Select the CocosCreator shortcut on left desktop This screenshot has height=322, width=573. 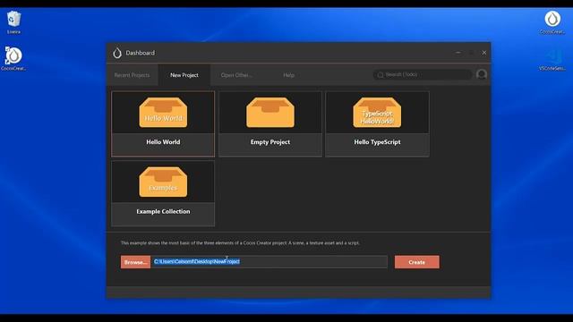[x=13, y=58]
